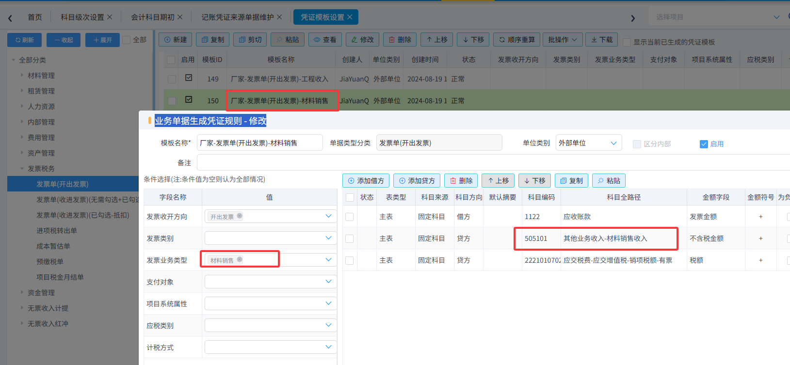The image size is (790, 365).
Task: Click the 修改 toolbar button
Action: click(x=363, y=40)
